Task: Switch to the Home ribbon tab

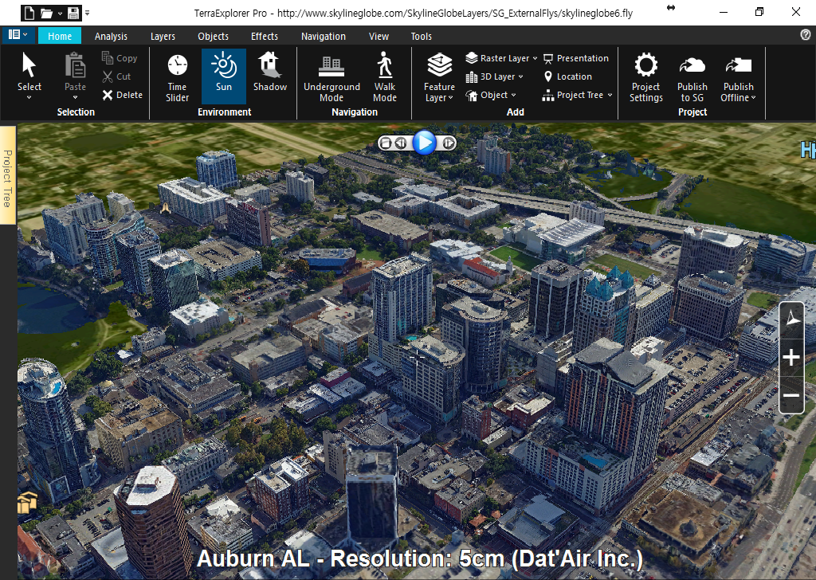Action: 59,36
